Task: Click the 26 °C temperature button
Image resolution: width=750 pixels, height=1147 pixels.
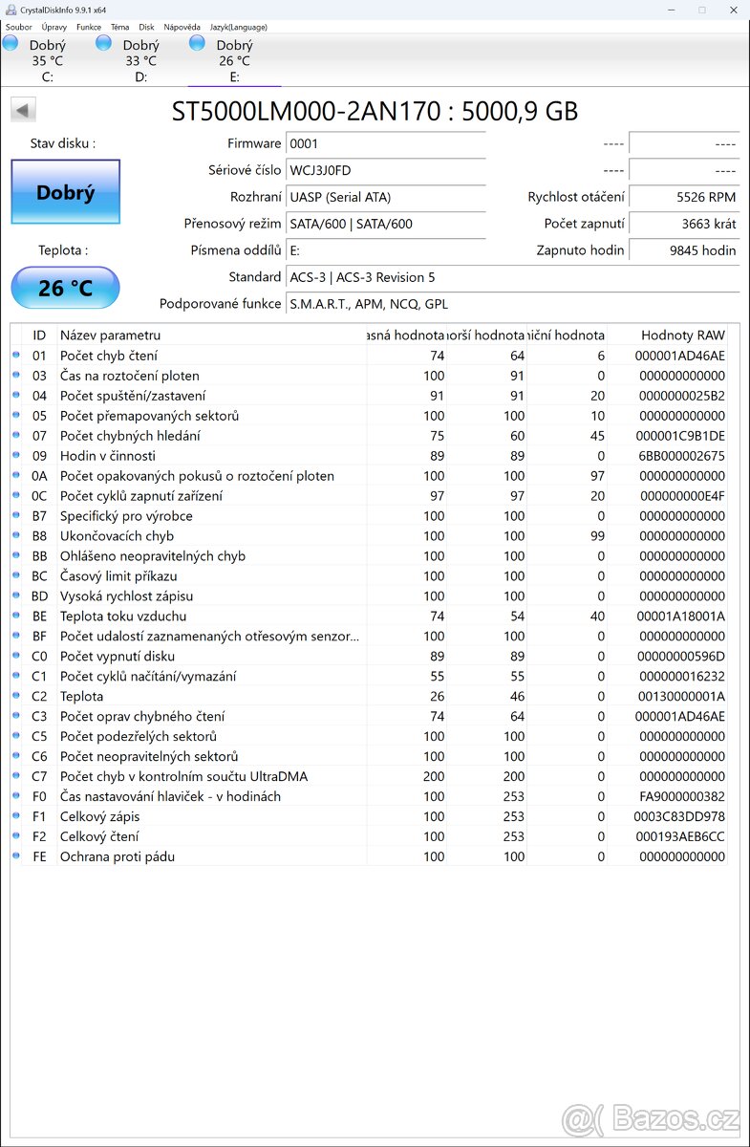Action: [65, 288]
